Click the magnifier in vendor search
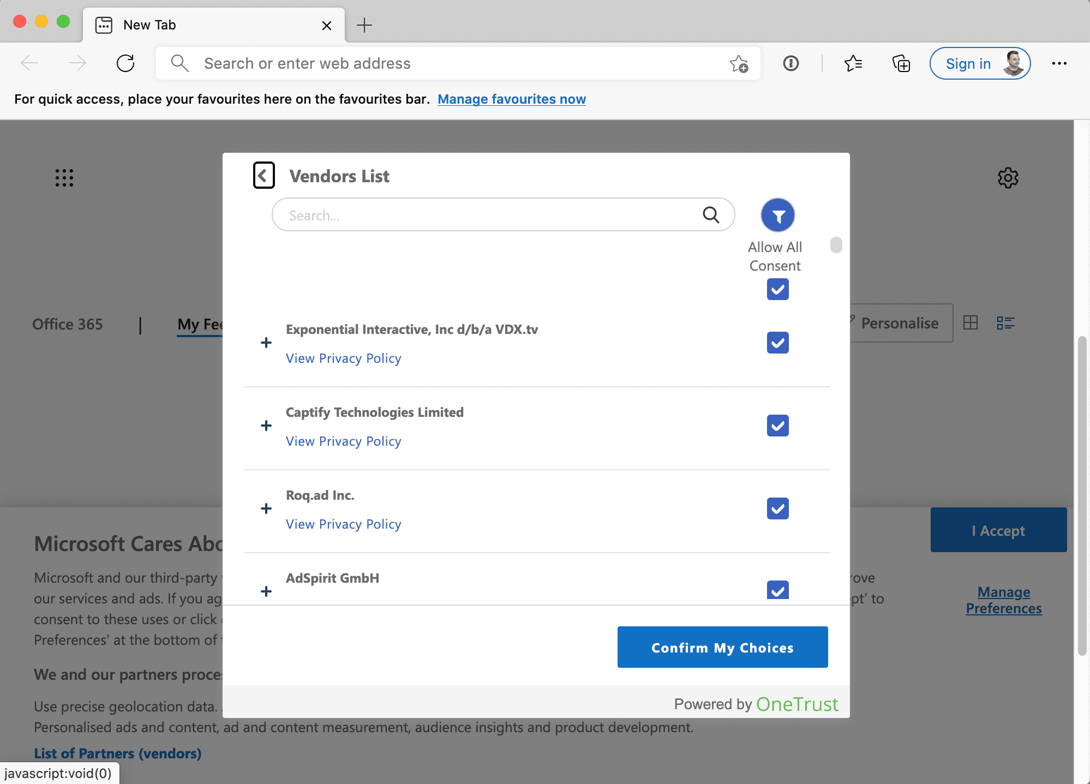This screenshot has height=784, width=1090. pyautogui.click(x=711, y=215)
